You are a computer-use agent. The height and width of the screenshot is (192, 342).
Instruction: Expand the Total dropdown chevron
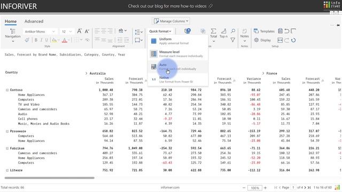point(214,41)
